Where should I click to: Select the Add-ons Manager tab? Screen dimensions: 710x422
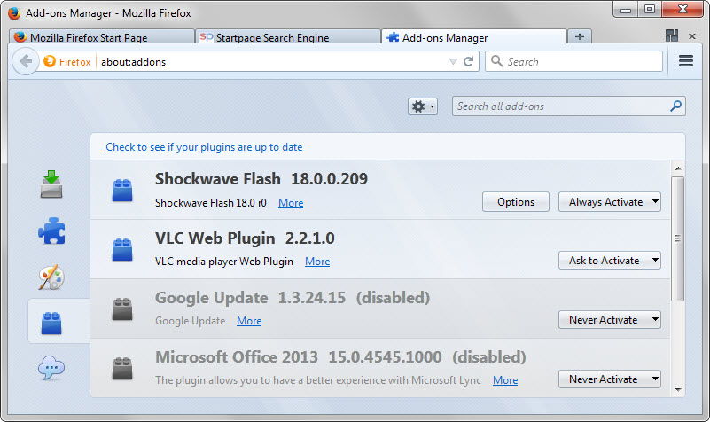pyautogui.click(x=474, y=37)
